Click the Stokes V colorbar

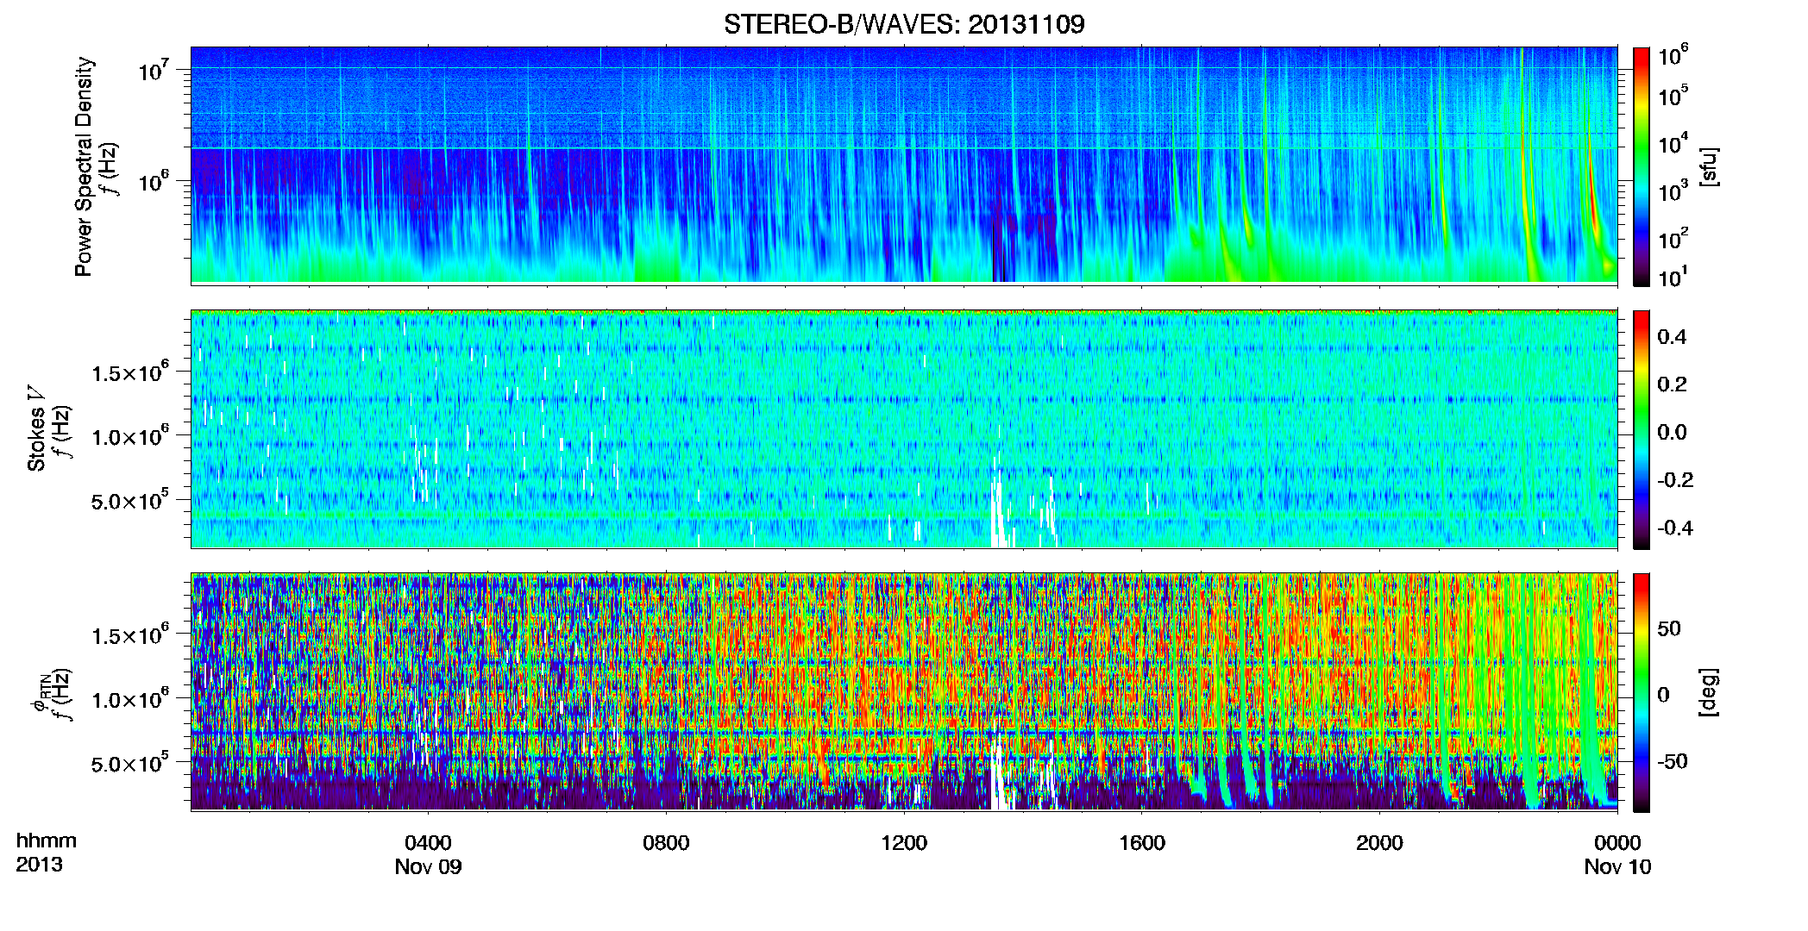pyautogui.click(x=1642, y=429)
